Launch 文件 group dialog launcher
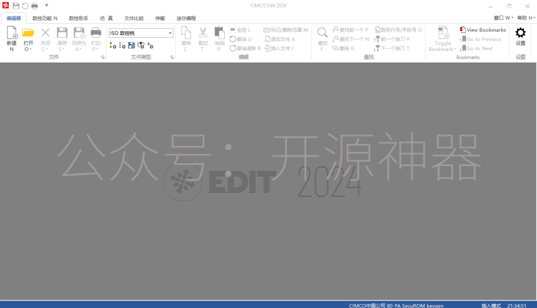Screen dimensions: 537x308 [103, 58]
